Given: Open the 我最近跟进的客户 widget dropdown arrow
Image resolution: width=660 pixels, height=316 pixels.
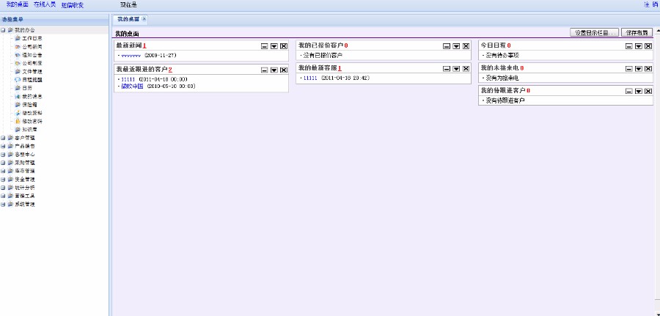Looking at the screenshot, I should (x=274, y=70).
